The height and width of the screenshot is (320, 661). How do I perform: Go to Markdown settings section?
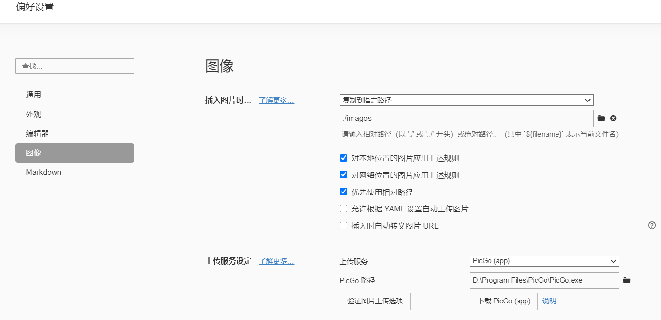pyautogui.click(x=75, y=172)
